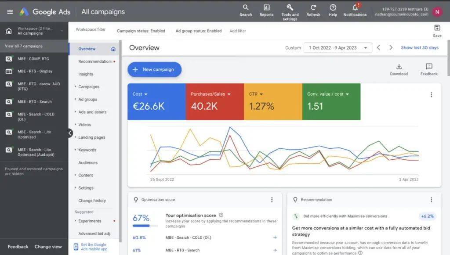Click the 67% optimisation progress bar
The height and width of the screenshot is (255, 450).
click(x=145, y=226)
